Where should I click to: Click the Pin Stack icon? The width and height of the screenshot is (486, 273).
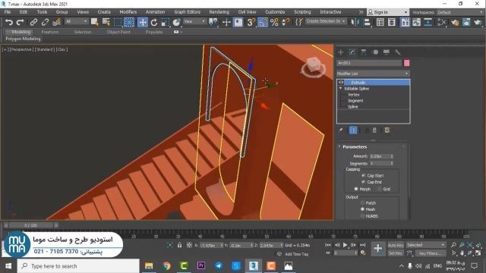pyautogui.click(x=341, y=130)
